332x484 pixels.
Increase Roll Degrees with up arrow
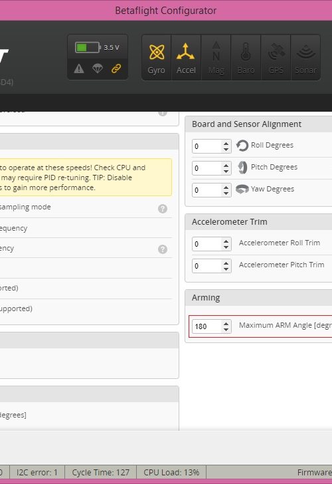click(x=226, y=144)
